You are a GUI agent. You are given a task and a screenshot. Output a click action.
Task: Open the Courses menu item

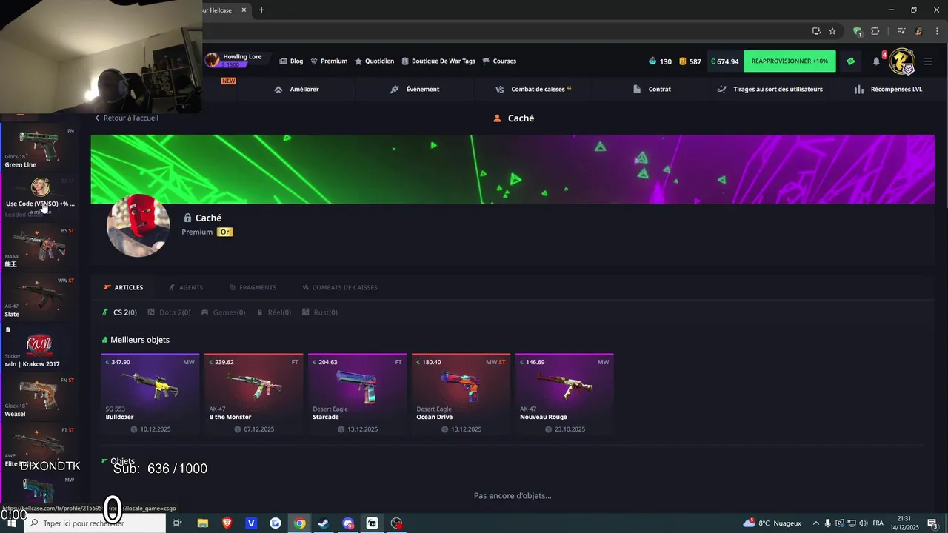[499, 61]
